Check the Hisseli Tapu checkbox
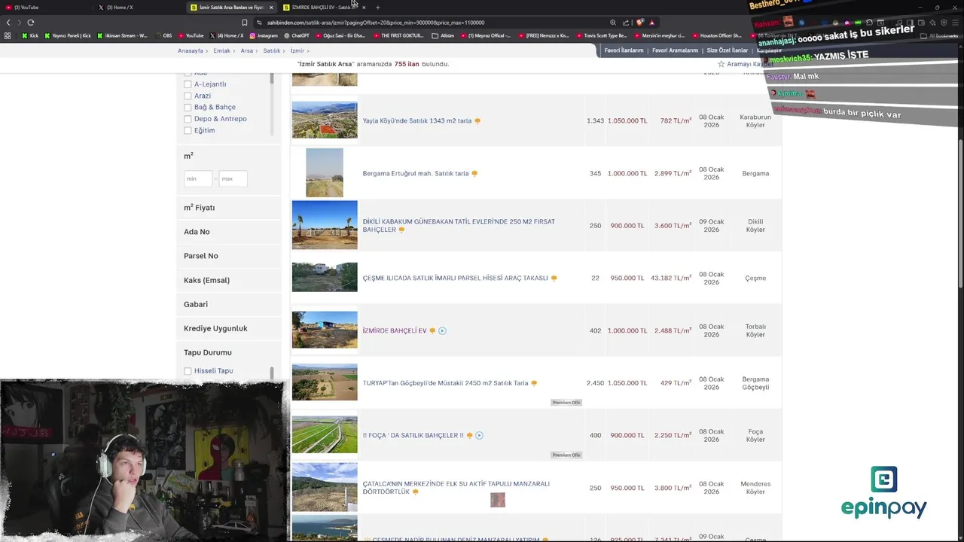This screenshot has width=964, height=542. 188,371
